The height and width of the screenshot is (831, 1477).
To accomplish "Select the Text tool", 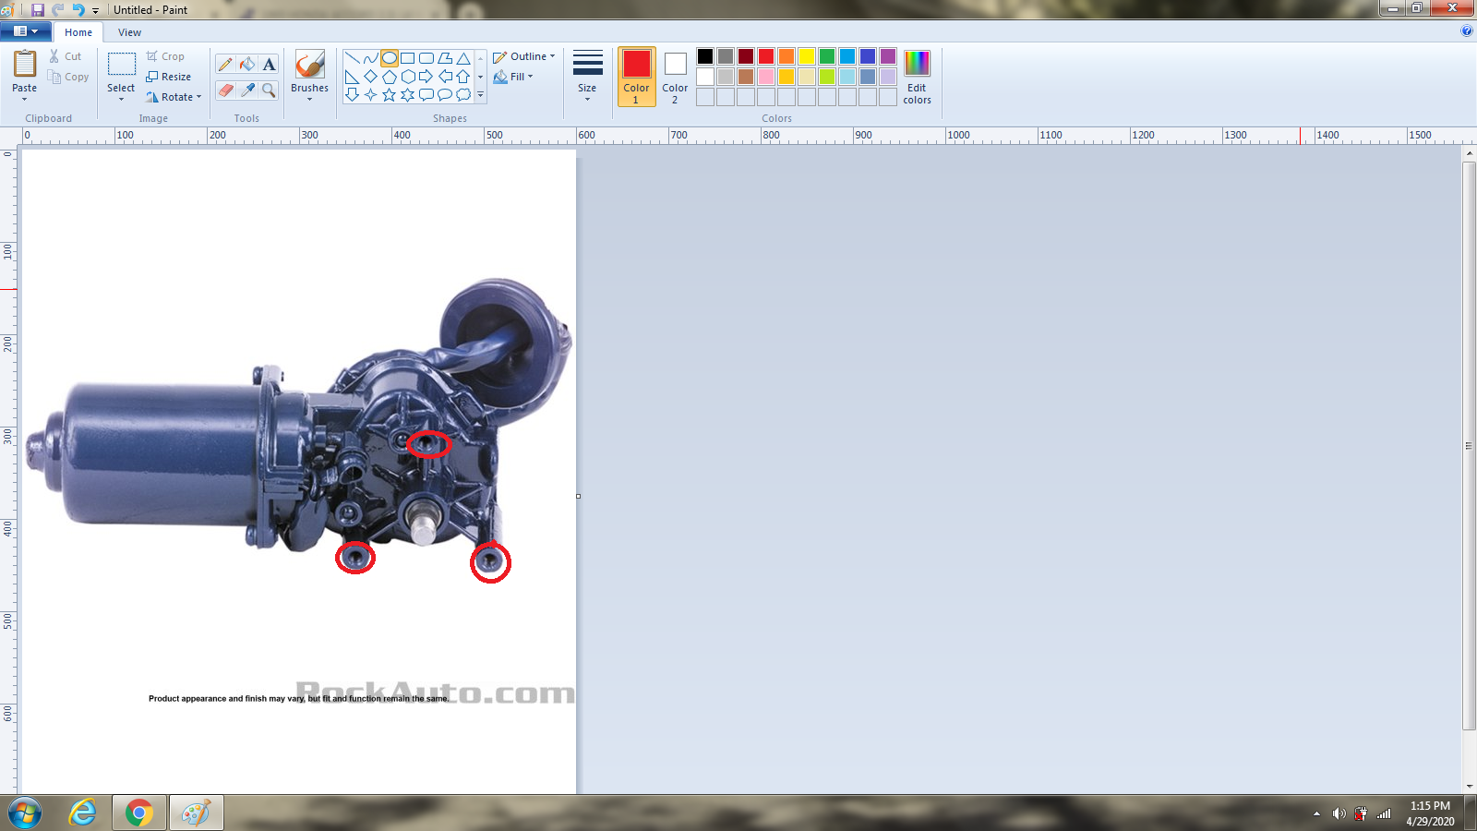I will pyautogui.click(x=269, y=64).
